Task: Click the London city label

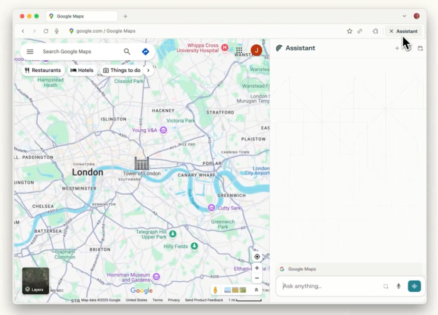Action: click(x=88, y=173)
